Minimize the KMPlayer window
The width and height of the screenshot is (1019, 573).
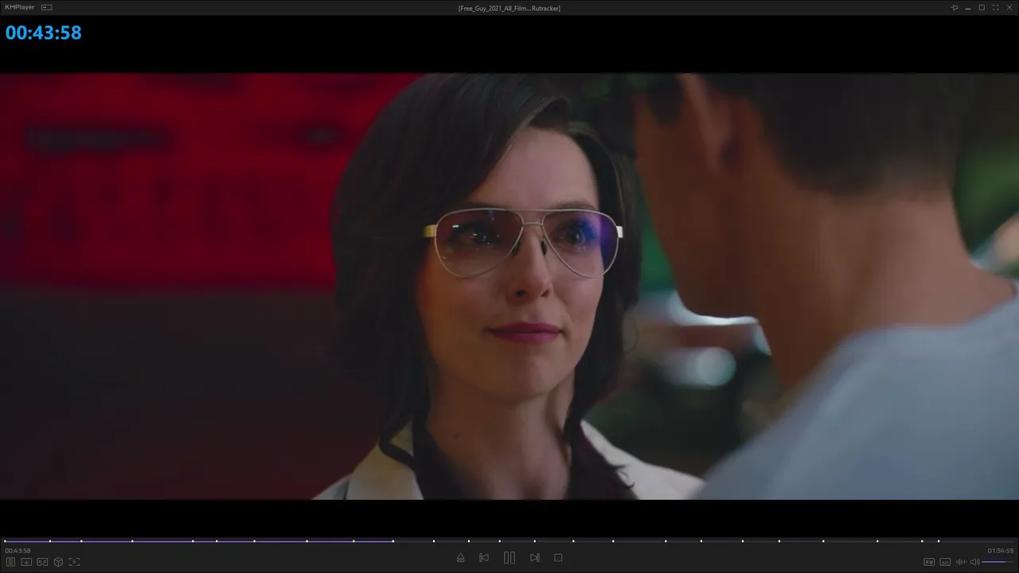(968, 8)
